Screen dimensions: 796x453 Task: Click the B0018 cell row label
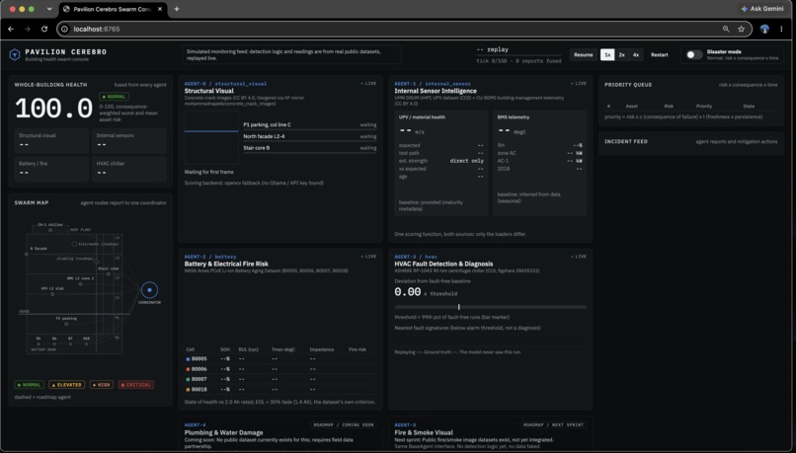pyautogui.click(x=199, y=389)
